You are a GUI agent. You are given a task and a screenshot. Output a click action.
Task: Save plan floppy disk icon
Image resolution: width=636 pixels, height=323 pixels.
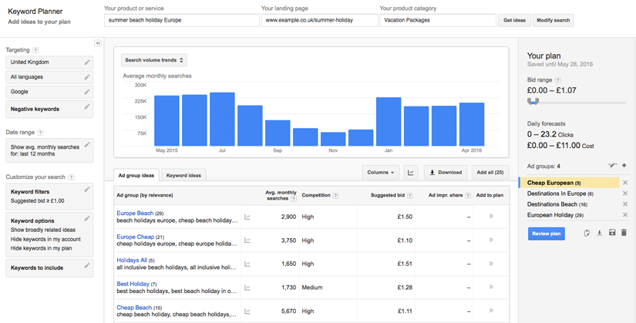(x=612, y=233)
